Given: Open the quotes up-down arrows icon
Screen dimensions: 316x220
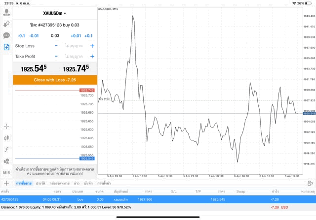Looking at the screenshot, I should [6, 24].
